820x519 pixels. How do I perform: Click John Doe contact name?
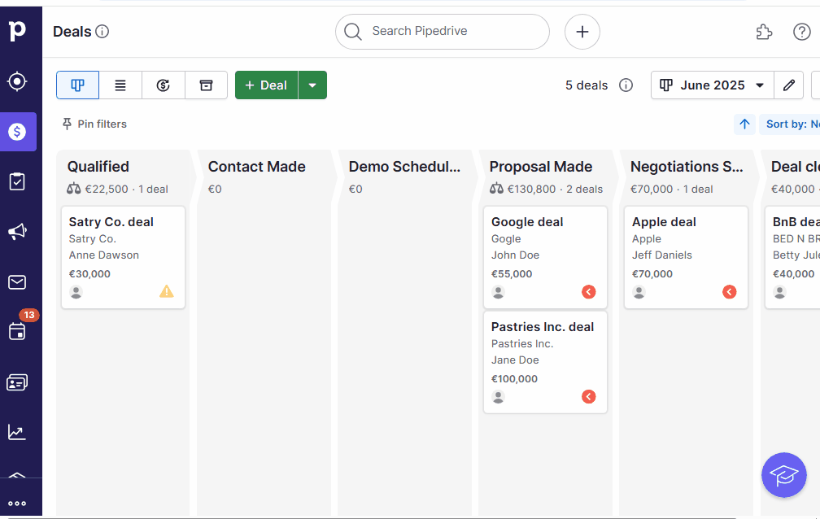click(x=515, y=255)
